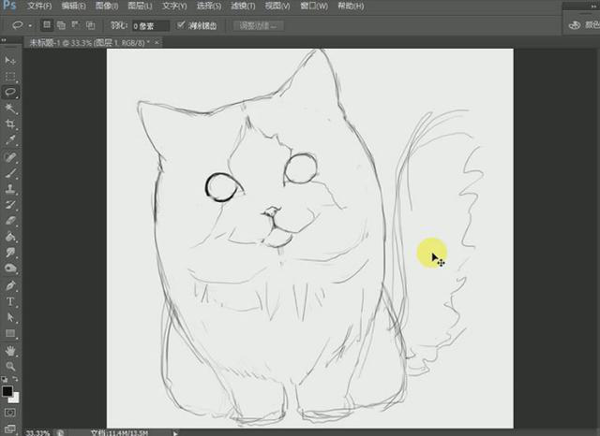Select the Magic Wand tool
Image resolution: width=600 pixels, height=436 pixels.
pos(11,108)
